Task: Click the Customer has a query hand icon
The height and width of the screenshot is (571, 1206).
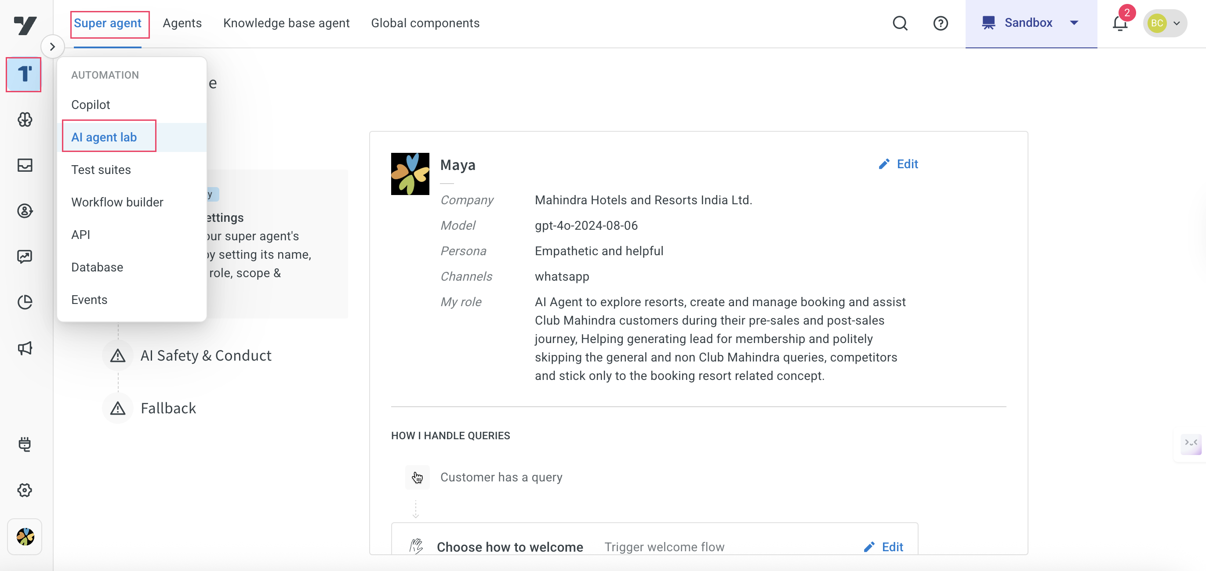Action: coord(417,477)
